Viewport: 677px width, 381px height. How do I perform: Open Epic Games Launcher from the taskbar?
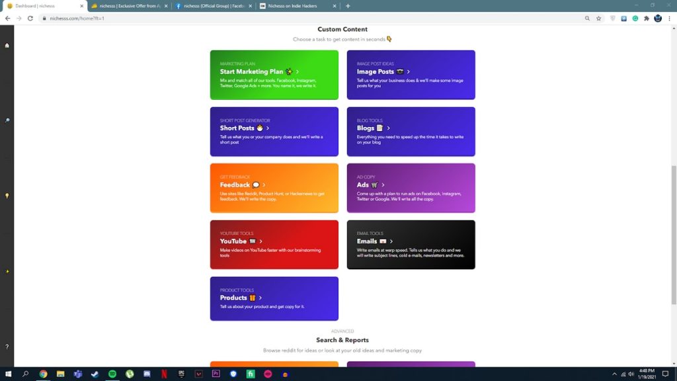(181, 374)
